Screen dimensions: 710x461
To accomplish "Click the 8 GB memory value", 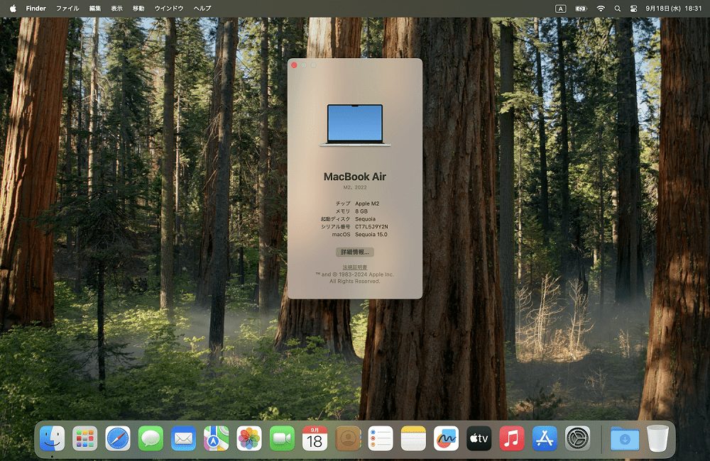I will point(361,211).
